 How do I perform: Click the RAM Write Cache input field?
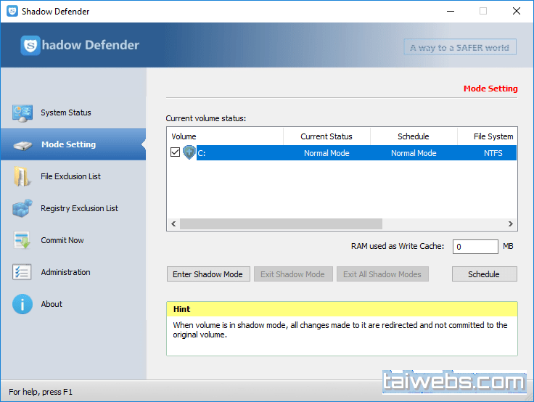[x=475, y=247]
